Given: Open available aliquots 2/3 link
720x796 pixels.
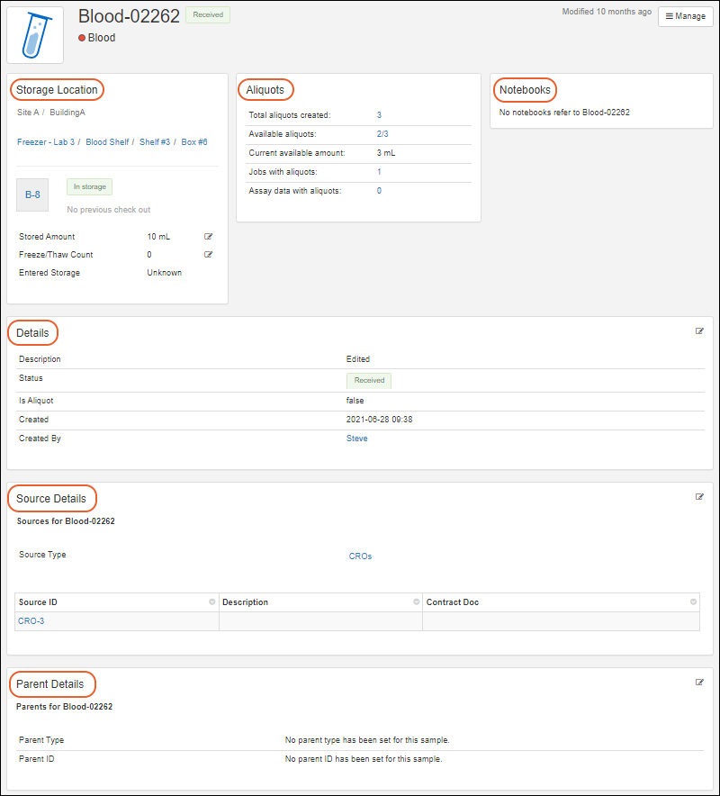Looking at the screenshot, I should [382, 134].
